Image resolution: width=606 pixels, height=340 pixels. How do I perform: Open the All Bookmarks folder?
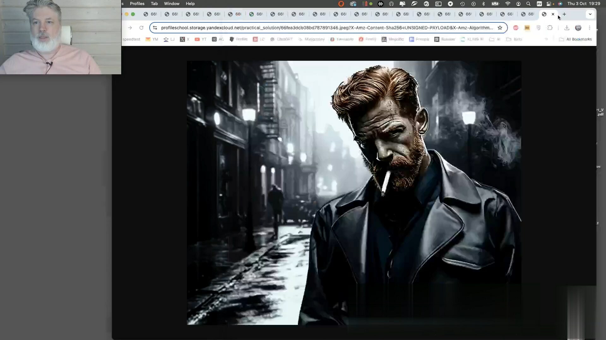[575, 39]
